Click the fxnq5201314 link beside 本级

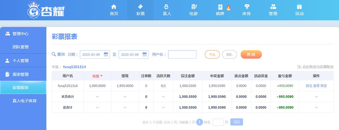74,67
